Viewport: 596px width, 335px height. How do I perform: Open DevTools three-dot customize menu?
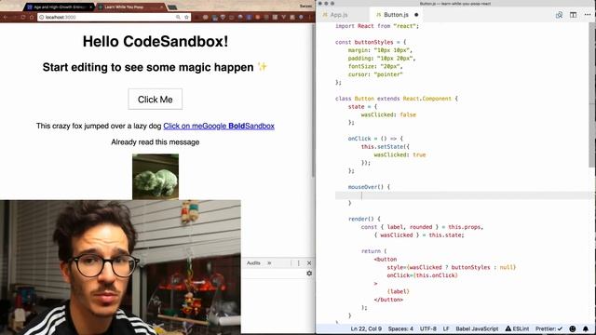(x=298, y=262)
